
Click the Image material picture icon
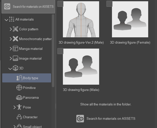(x=15, y=58)
